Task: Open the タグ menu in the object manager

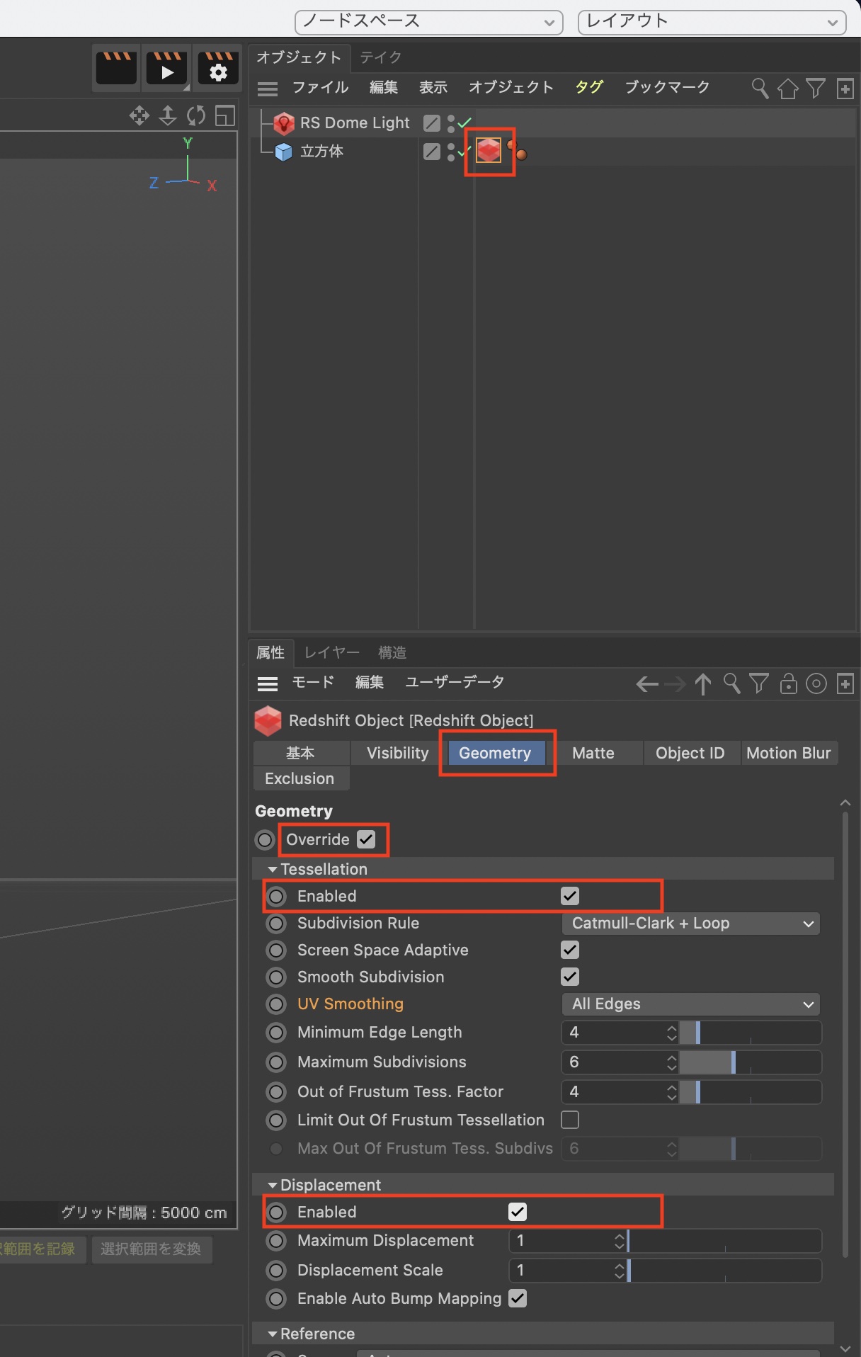Action: pos(588,87)
